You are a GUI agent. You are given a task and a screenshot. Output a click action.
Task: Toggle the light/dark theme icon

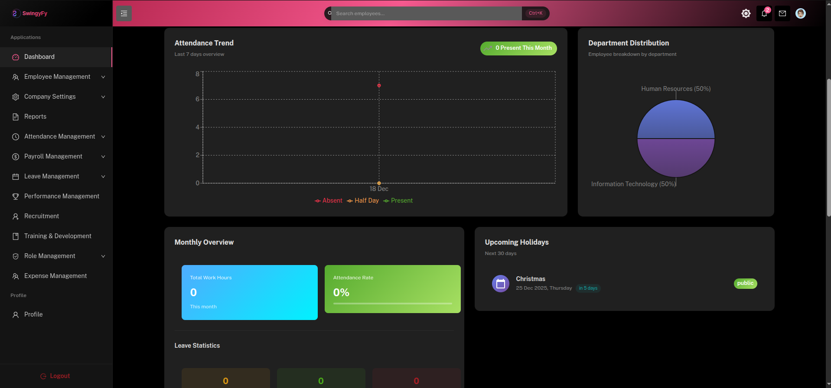pos(746,13)
